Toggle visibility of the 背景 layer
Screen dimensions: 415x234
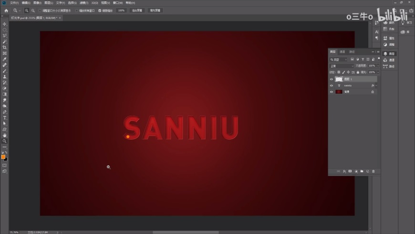pyautogui.click(x=332, y=92)
